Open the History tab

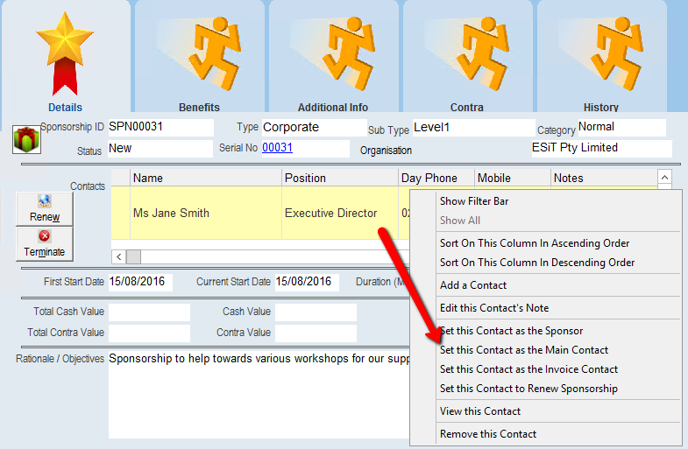point(600,58)
